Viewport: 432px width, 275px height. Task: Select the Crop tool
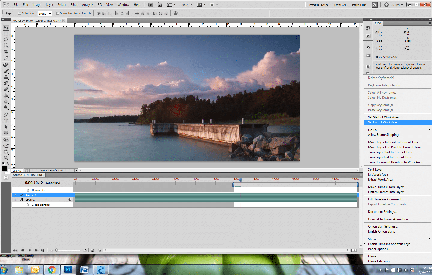(6, 52)
